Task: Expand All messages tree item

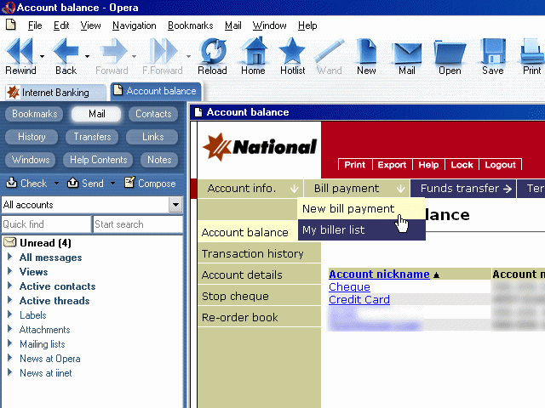Action: coord(10,257)
